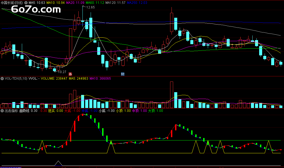284x168 pixels.
Task: Click the 12.65 high price label
Action: pos(90,7)
